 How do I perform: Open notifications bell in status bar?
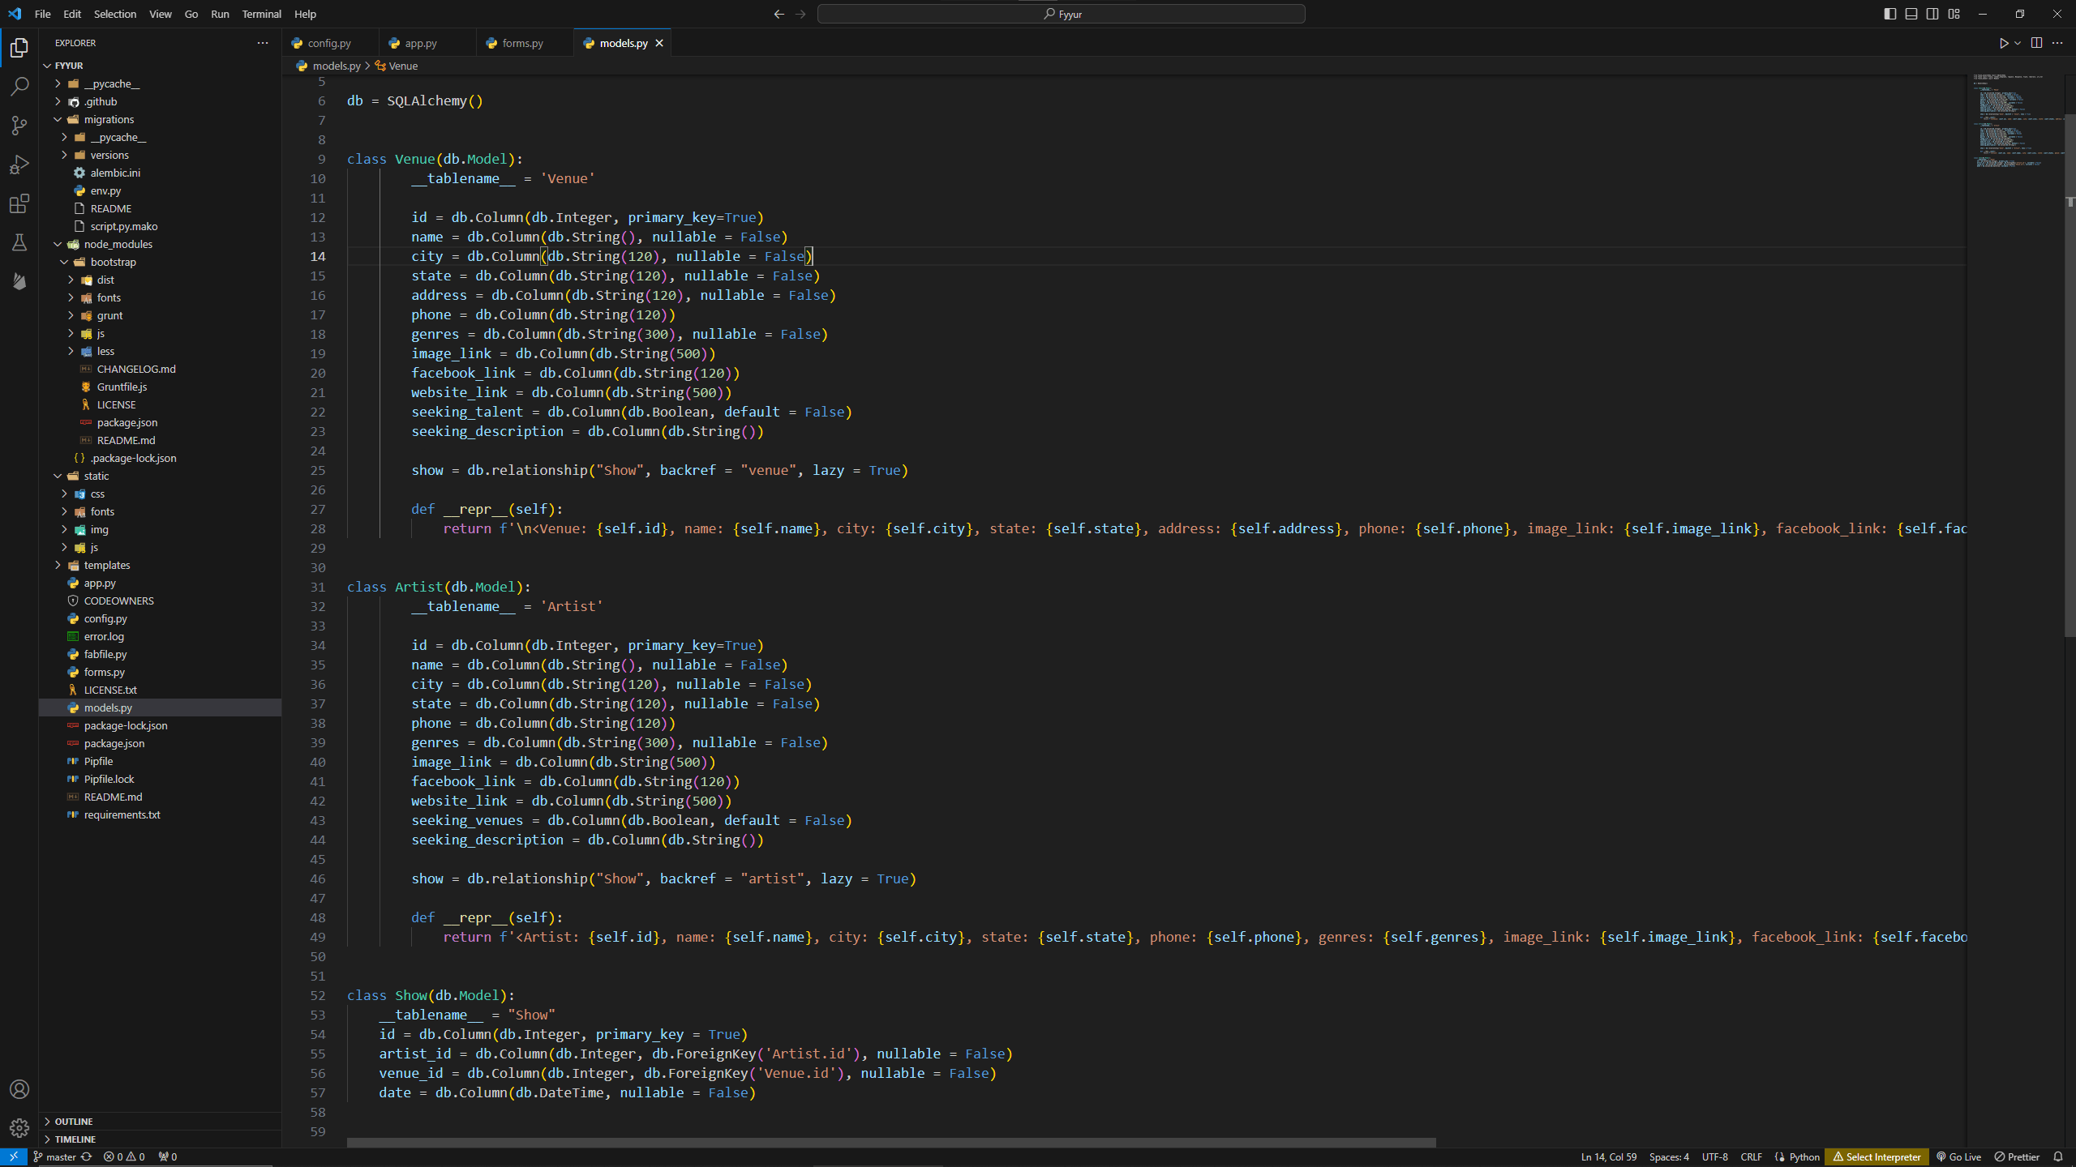pyautogui.click(x=2058, y=1156)
